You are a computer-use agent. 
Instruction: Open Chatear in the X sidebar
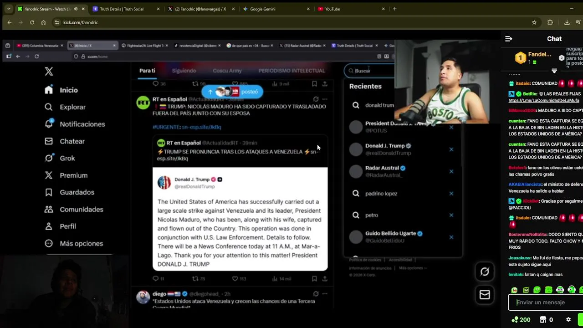point(65,141)
